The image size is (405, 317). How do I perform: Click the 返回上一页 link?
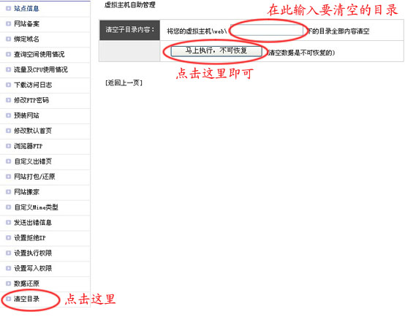pyautogui.click(x=124, y=83)
